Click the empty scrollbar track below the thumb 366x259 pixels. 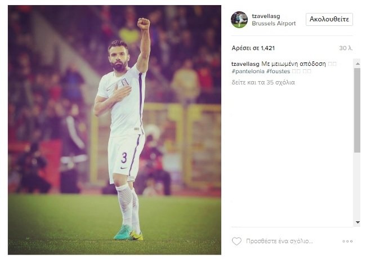(x=357, y=186)
